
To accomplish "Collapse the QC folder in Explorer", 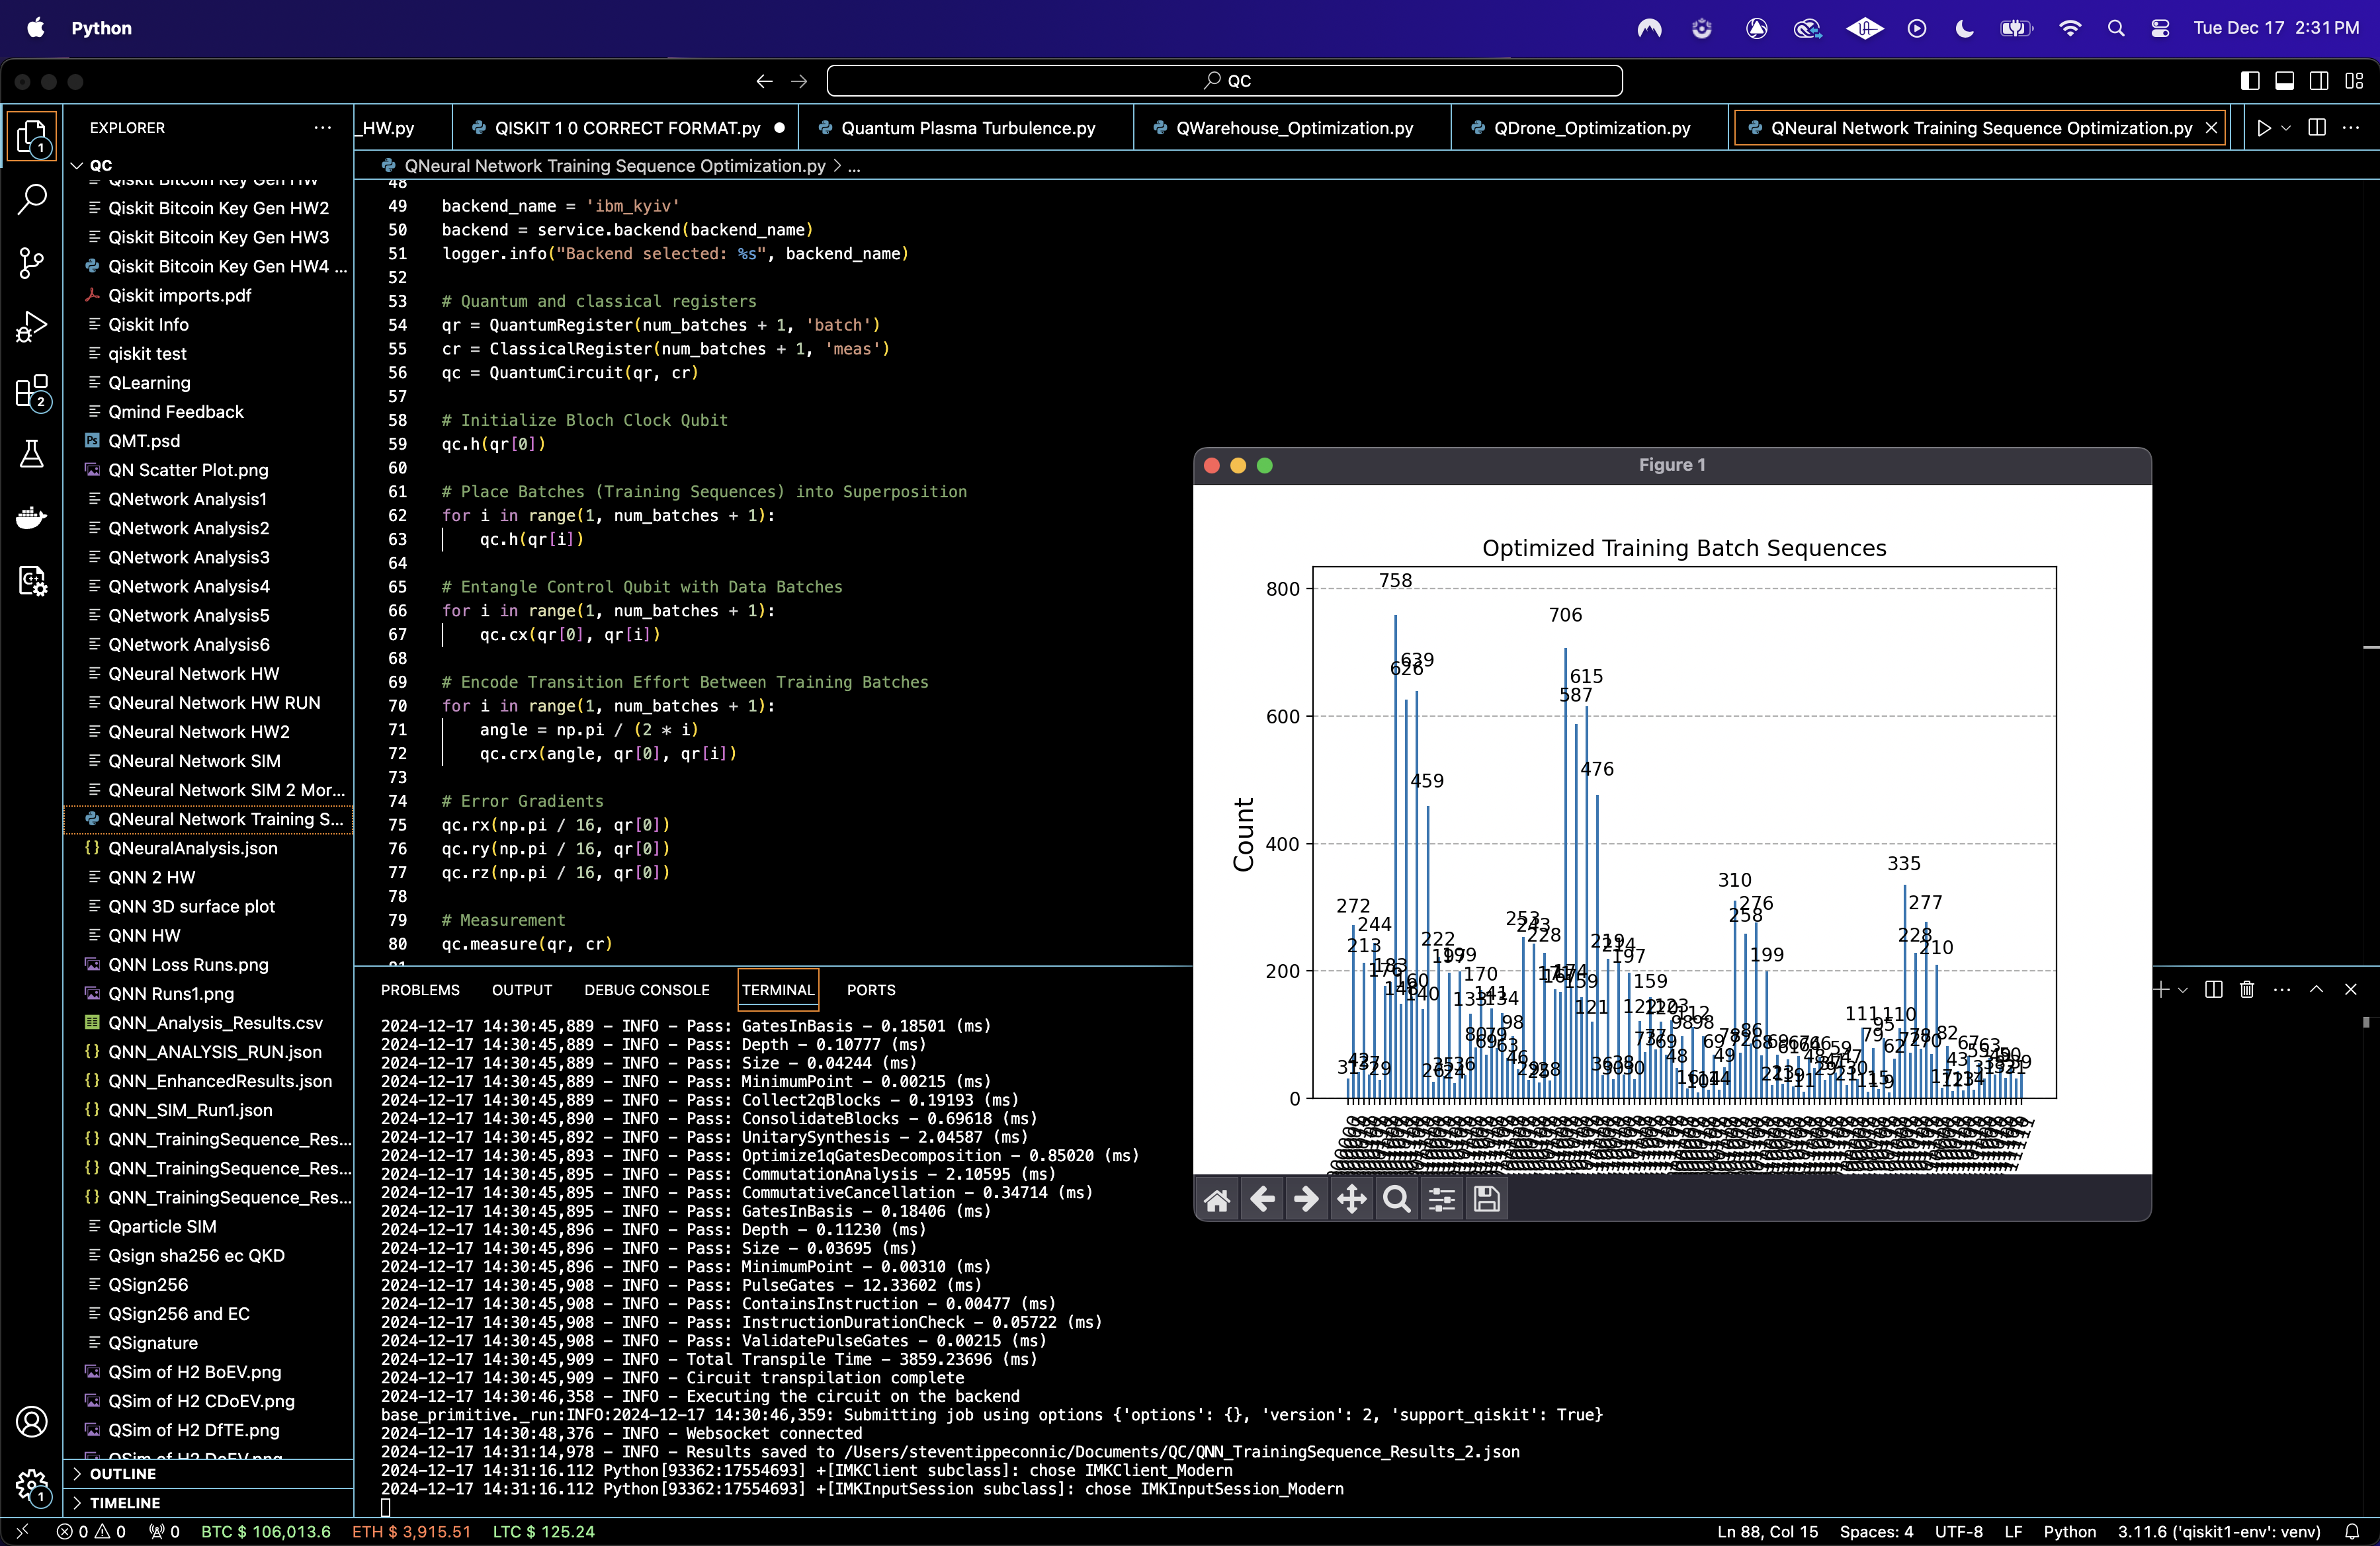I will click(x=78, y=165).
